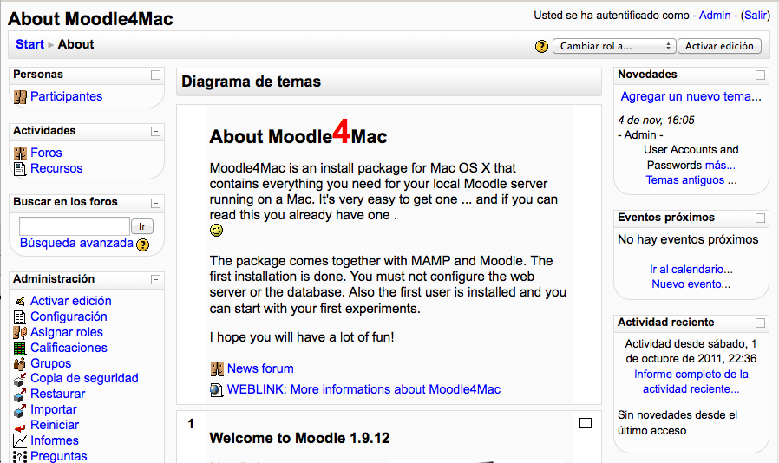Image resolution: width=779 pixels, height=463 pixels.
Task: Click the Recursos resources icon
Action: pos(21,169)
